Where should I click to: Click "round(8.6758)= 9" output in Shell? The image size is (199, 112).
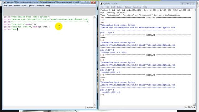(110, 72)
